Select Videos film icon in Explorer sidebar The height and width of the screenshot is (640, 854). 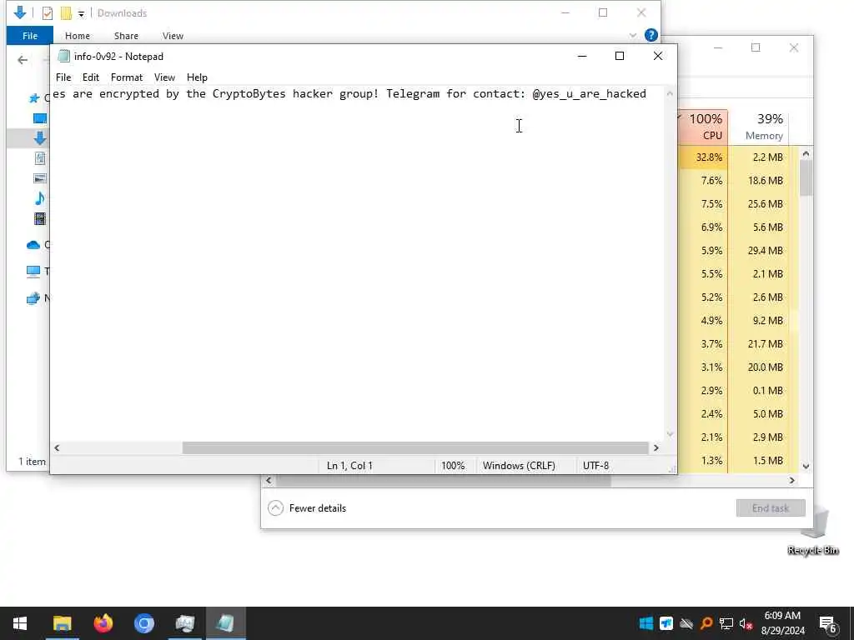(40, 219)
